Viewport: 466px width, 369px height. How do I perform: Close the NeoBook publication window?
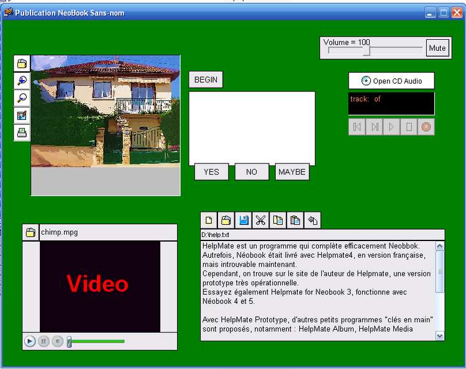pyautogui.click(x=457, y=13)
